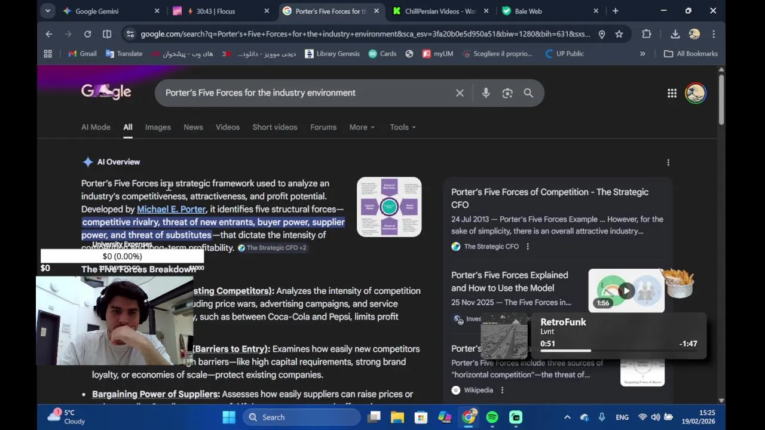Open the Windows Start button
Screen dimensions: 765x430
pos(229,417)
